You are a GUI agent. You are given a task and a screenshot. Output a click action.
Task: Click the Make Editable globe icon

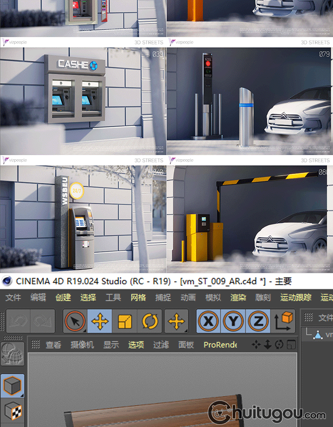(x=13, y=354)
